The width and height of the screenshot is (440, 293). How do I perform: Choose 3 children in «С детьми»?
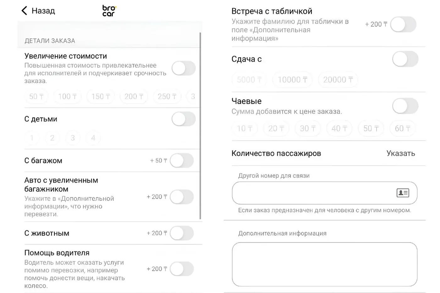point(73,138)
